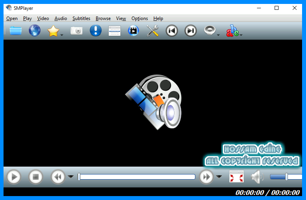The width and height of the screenshot is (306, 200).
Task: Expand the forward options dropdown arrow
Action: tap(219, 177)
